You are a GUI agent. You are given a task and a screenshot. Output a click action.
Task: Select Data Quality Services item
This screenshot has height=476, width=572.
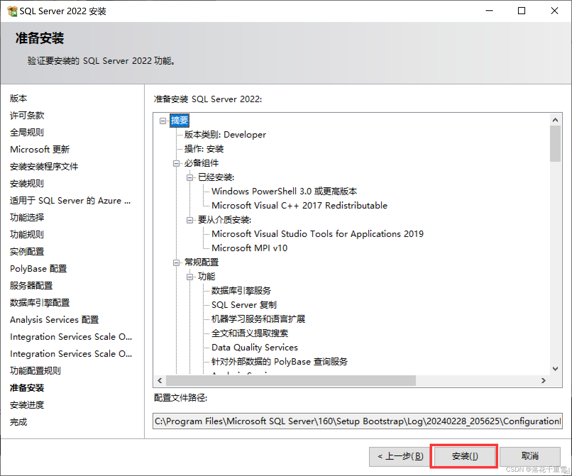tap(255, 348)
